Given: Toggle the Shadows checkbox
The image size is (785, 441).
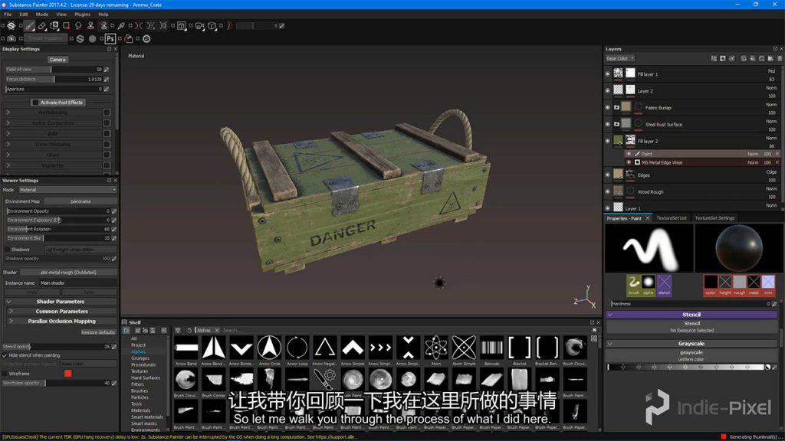Looking at the screenshot, I should 8,250.
